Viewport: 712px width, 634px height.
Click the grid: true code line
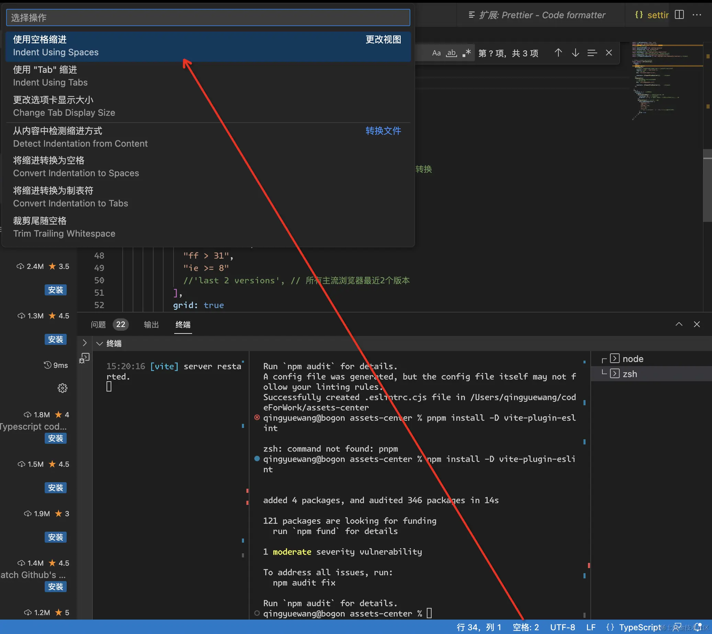click(x=199, y=305)
